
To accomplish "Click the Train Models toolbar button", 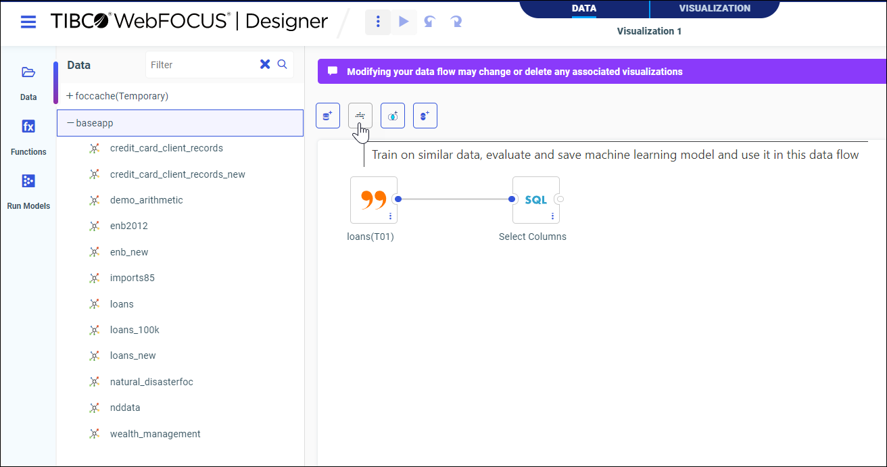I will (360, 116).
